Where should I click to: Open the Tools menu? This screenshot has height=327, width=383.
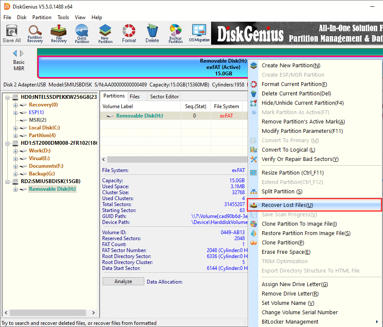pos(63,17)
